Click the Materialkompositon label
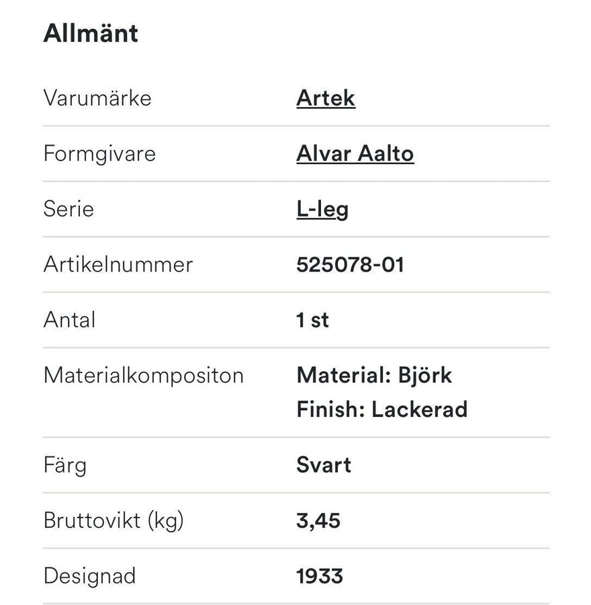591x605 pixels. (143, 375)
